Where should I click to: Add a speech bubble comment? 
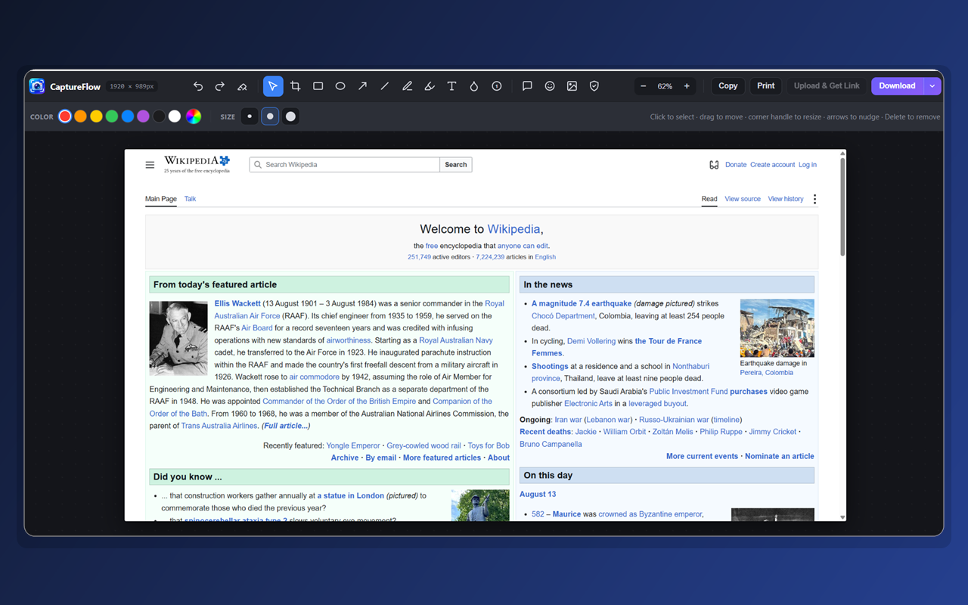coord(527,86)
